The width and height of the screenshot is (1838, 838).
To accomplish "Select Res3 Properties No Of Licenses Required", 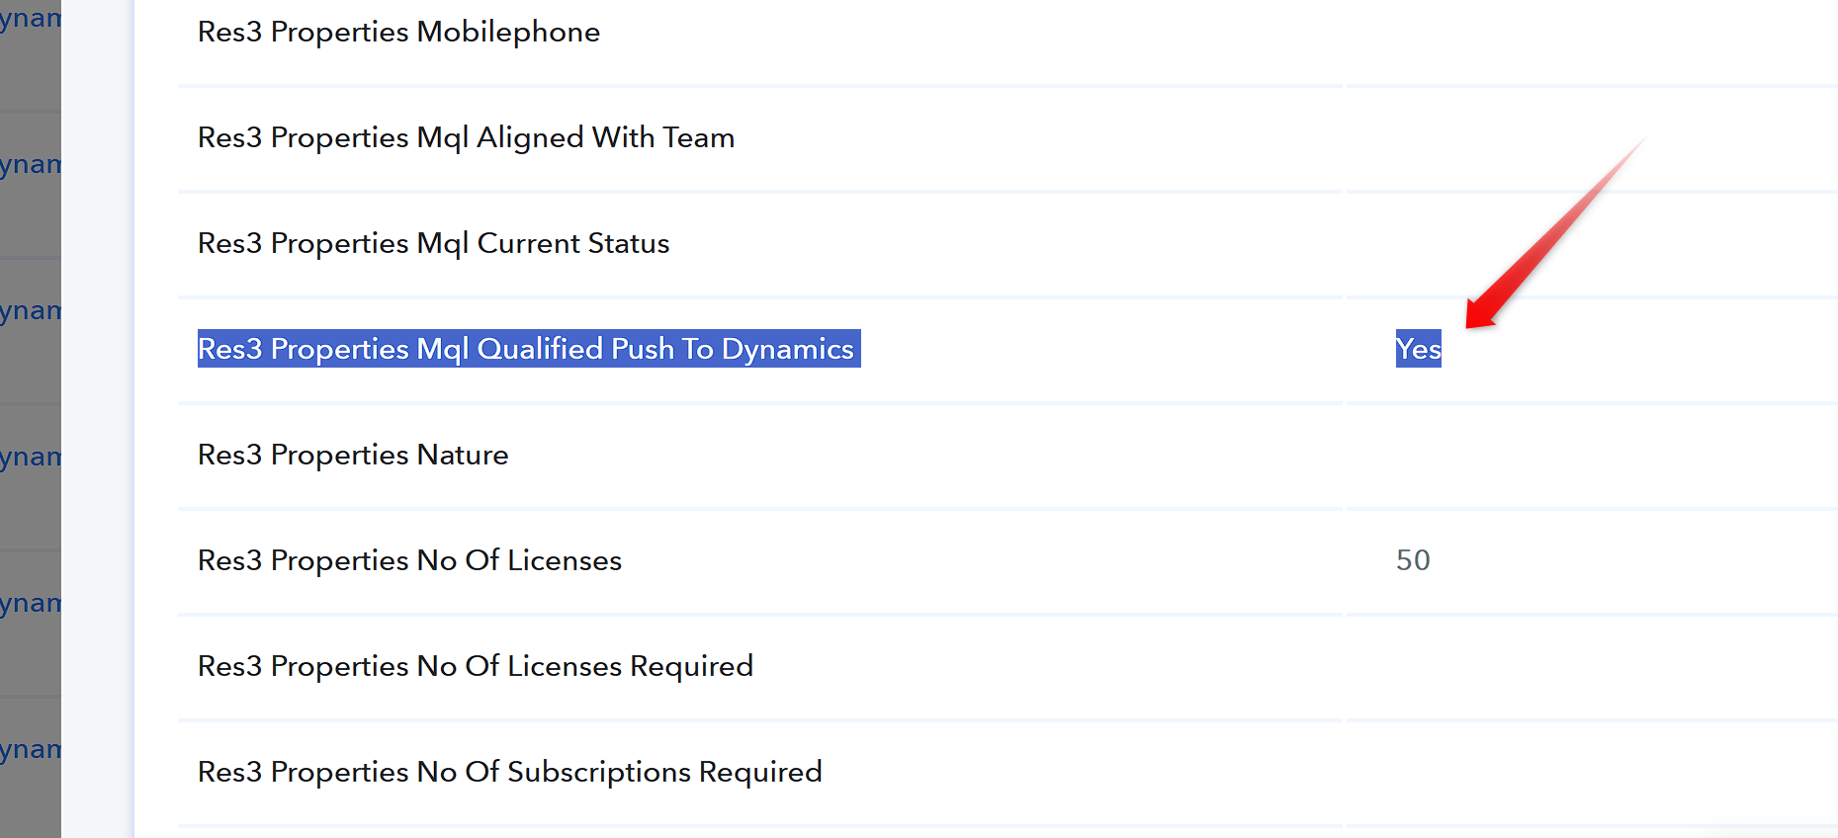I will 475,666.
